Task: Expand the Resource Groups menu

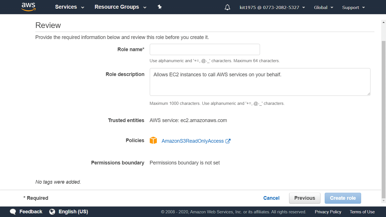Action: click(x=120, y=7)
